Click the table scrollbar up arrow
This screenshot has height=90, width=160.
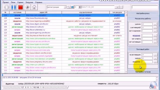(x=126, y=12)
